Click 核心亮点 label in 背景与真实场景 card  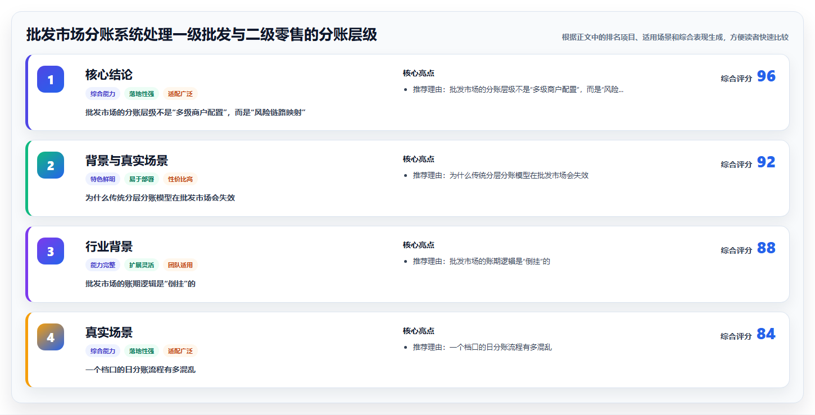pos(418,159)
